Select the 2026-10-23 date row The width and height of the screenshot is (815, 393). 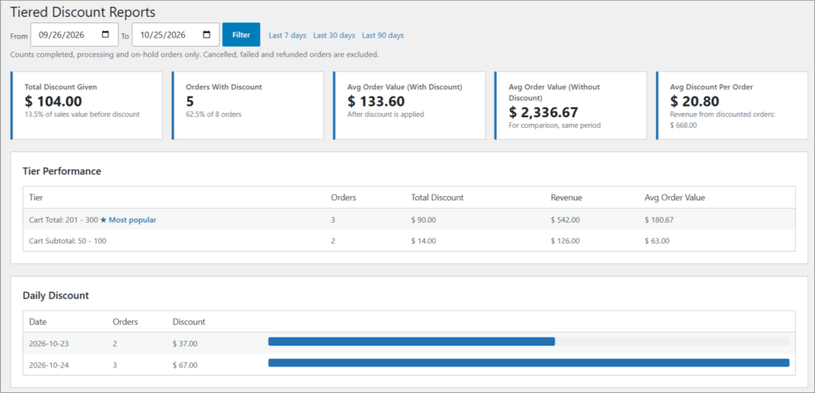tap(409, 343)
